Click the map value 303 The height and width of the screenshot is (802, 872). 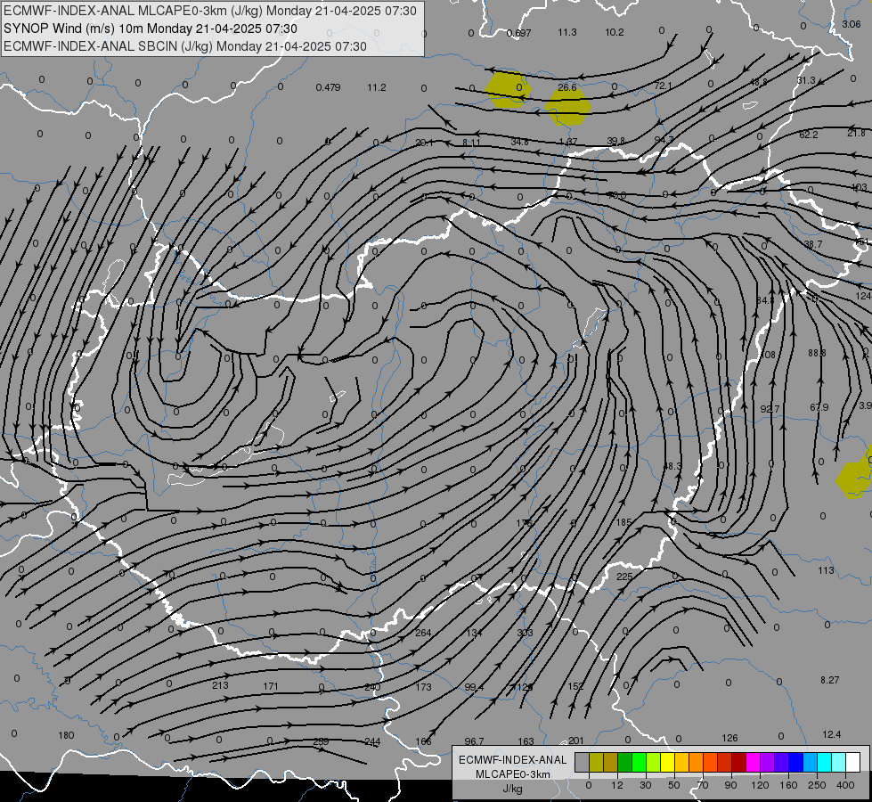525,633
